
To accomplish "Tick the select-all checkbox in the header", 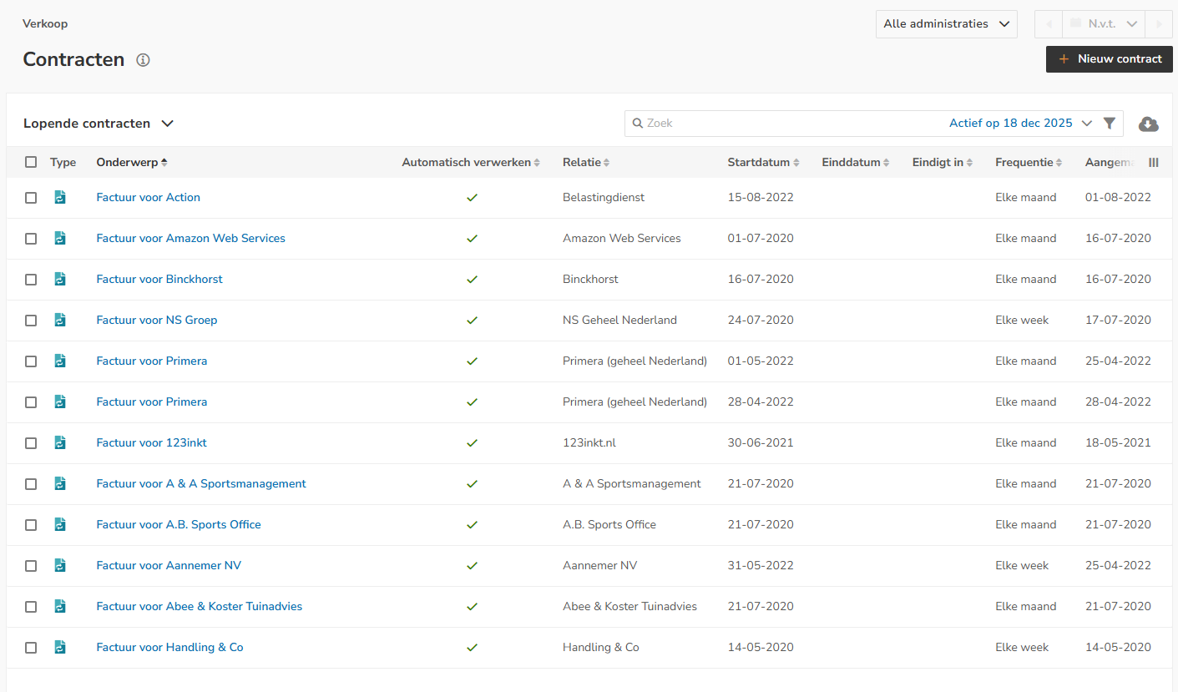I will [31, 163].
